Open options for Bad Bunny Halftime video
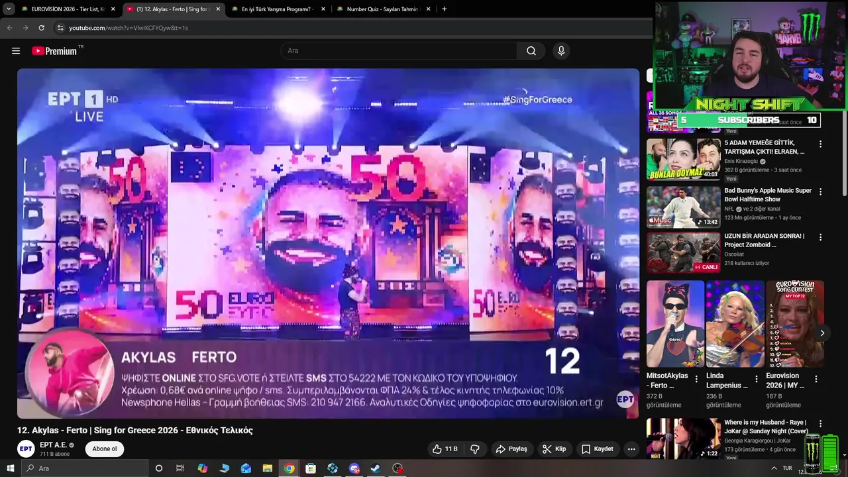 pyautogui.click(x=820, y=191)
